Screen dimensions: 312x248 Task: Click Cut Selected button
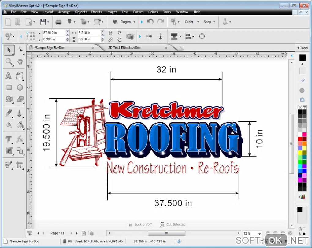[x=173, y=224]
